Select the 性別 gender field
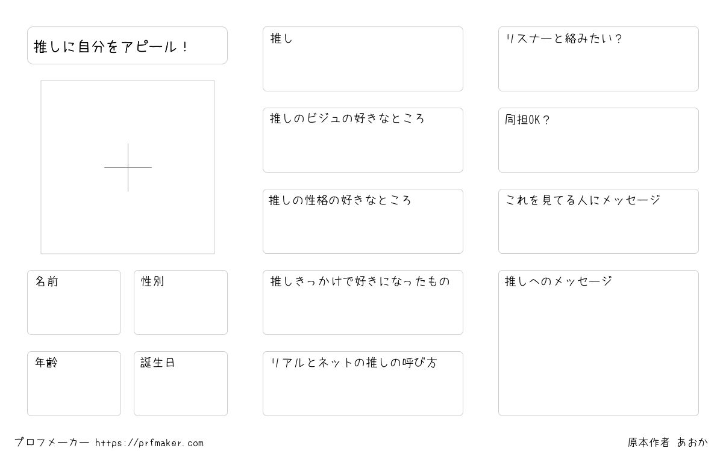The height and width of the screenshot is (451, 723). click(181, 302)
